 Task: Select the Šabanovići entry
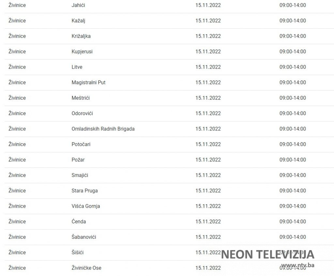(84, 237)
